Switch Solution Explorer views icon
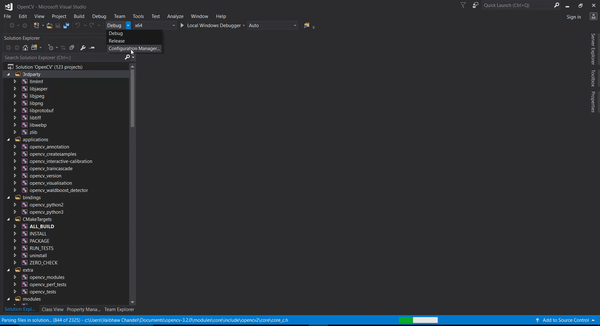600x326 pixels. pyautogui.click(x=34, y=47)
